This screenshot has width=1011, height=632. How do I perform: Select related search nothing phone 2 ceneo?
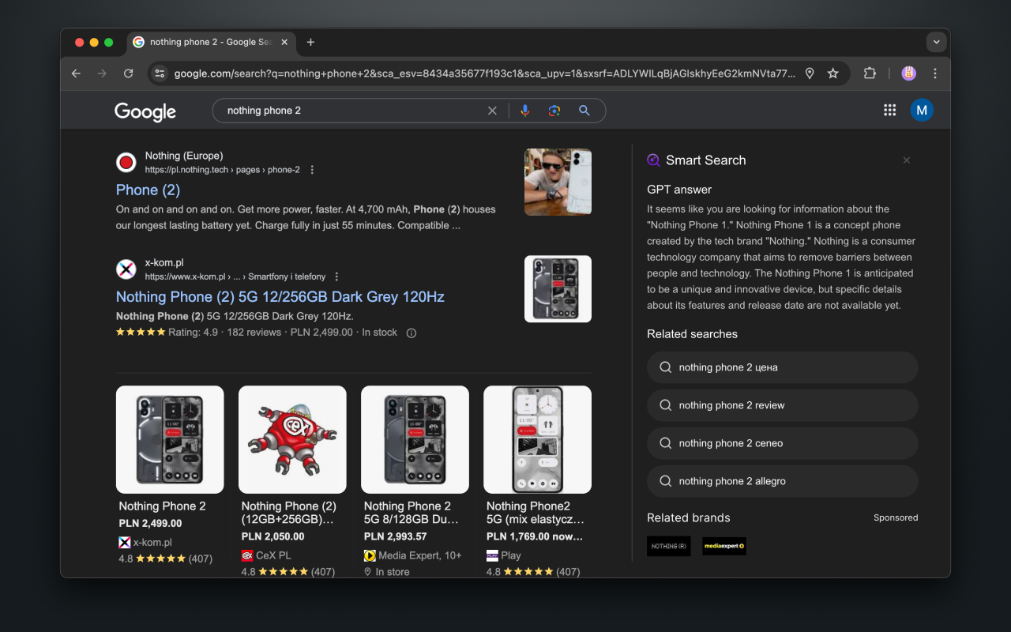click(782, 443)
